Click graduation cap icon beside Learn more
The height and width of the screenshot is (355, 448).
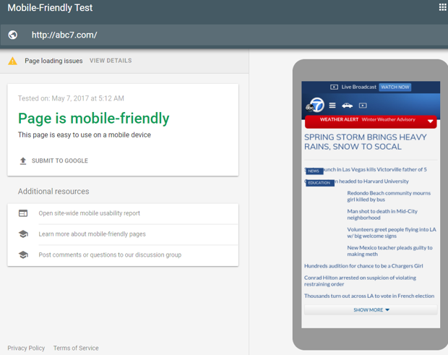(23, 234)
